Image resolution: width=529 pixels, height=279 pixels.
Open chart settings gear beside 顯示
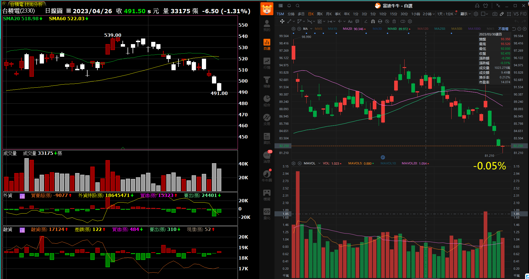tap(476, 14)
